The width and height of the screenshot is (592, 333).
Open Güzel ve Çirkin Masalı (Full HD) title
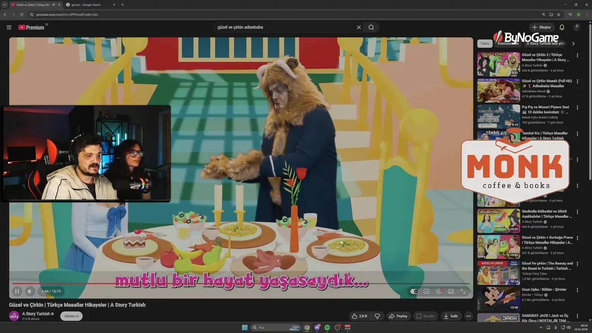coord(547,83)
